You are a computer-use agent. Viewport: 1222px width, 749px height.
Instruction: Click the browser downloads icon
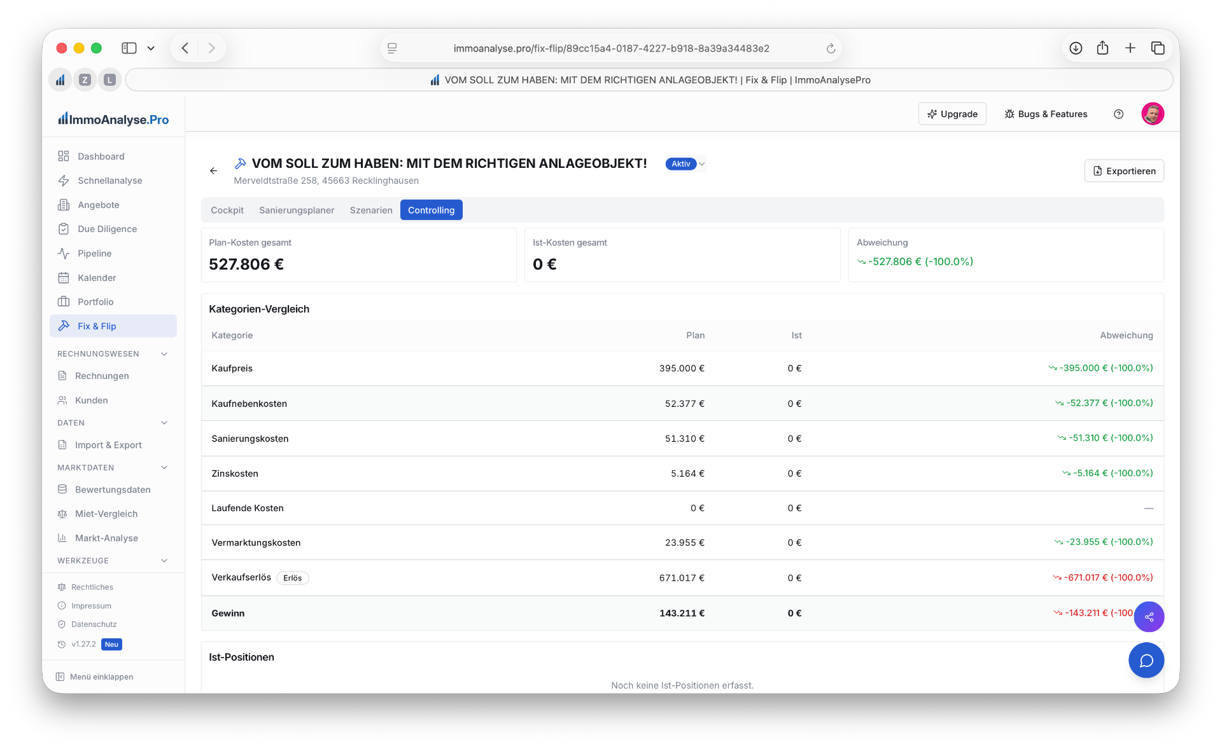coord(1076,48)
